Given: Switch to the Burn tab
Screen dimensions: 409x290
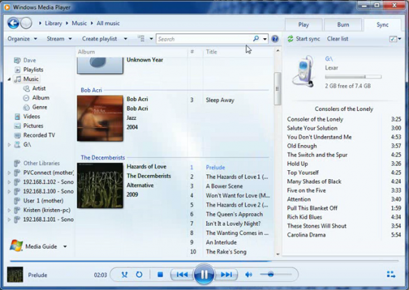Looking at the screenshot, I should [x=343, y=25].
